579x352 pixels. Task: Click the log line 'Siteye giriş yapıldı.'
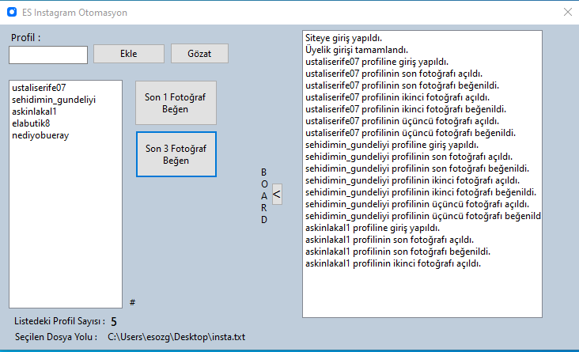click(343, 38)
